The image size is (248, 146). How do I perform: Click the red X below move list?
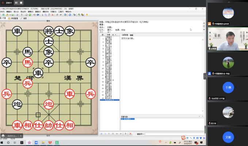[x=130, y=134]
